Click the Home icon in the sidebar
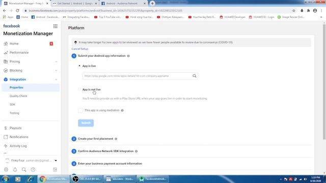The height and width of the screenshot is (183, 326). 6,44
